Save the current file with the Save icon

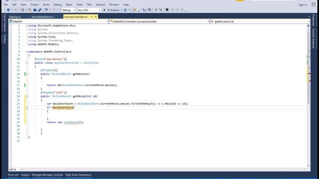[35, 10]
